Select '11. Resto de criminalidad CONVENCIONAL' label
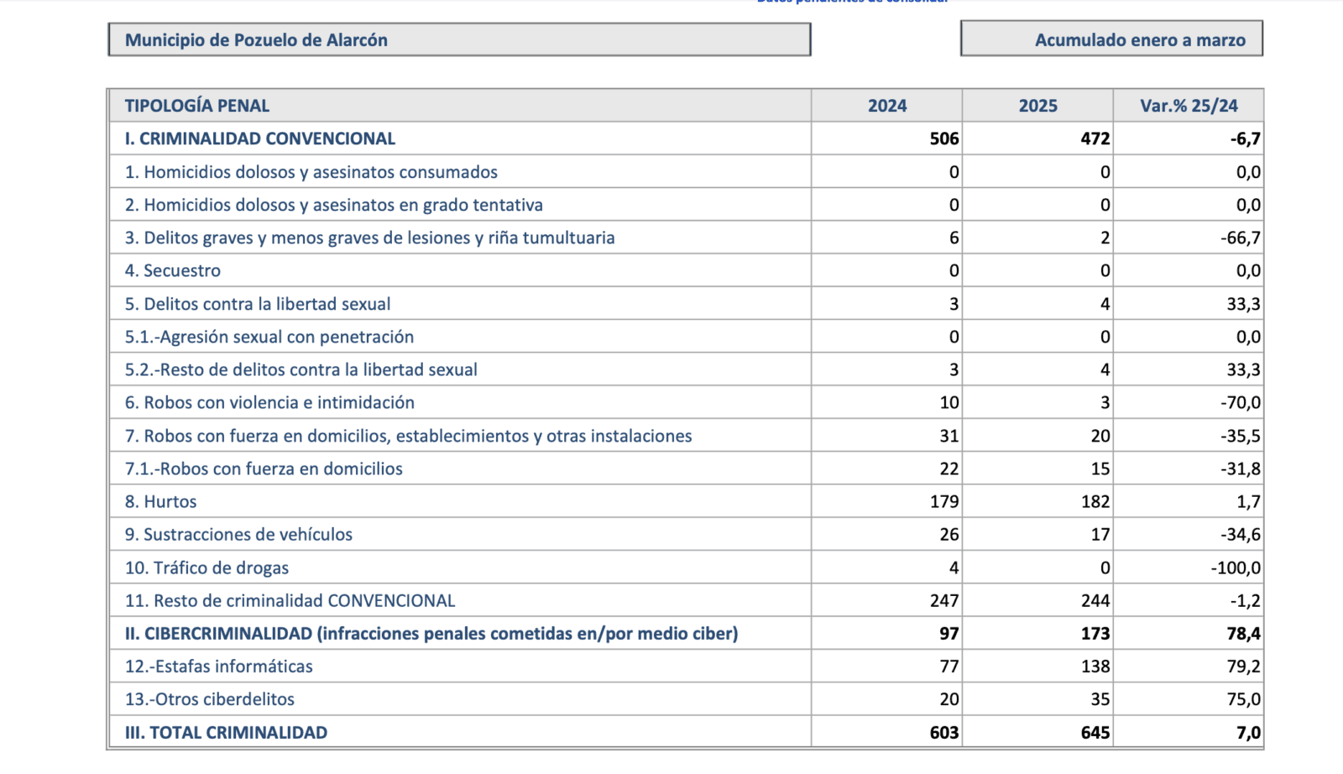Image resolution: width=1343 pixels, height=774 pixels. coord(290,600)
